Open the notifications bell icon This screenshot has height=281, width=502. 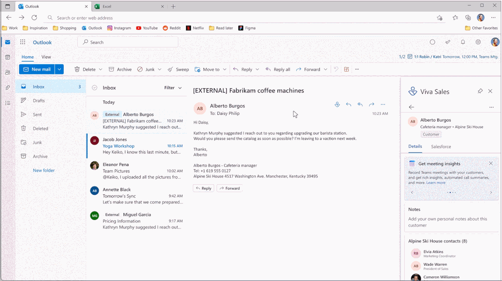463,42
